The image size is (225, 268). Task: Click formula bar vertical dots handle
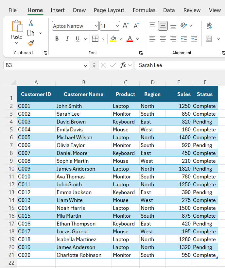(94, 65)
